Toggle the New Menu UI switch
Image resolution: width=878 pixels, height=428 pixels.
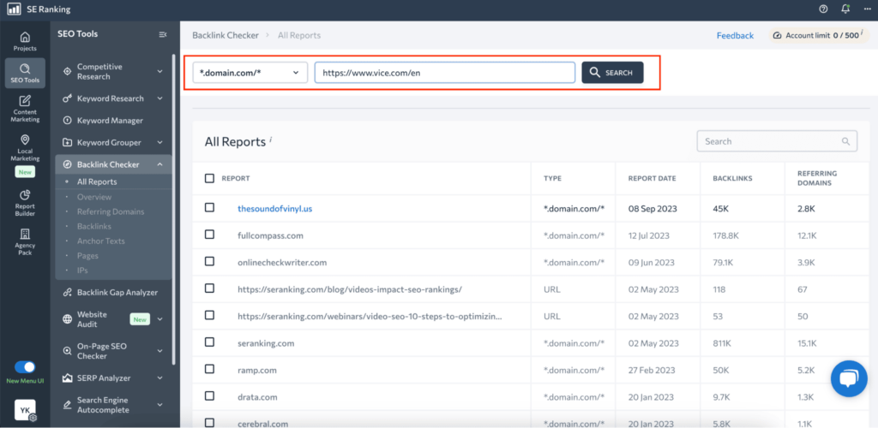[x=25, y=367]
